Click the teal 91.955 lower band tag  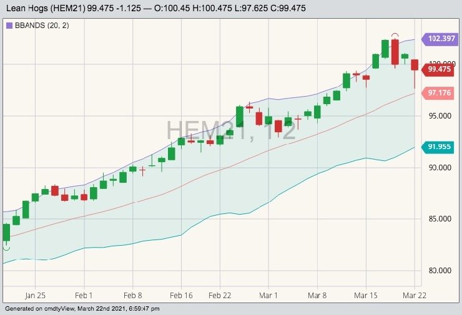click(440, 147)
